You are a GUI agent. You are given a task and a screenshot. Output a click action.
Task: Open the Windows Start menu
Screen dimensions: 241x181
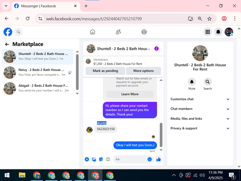click(7, 175)
